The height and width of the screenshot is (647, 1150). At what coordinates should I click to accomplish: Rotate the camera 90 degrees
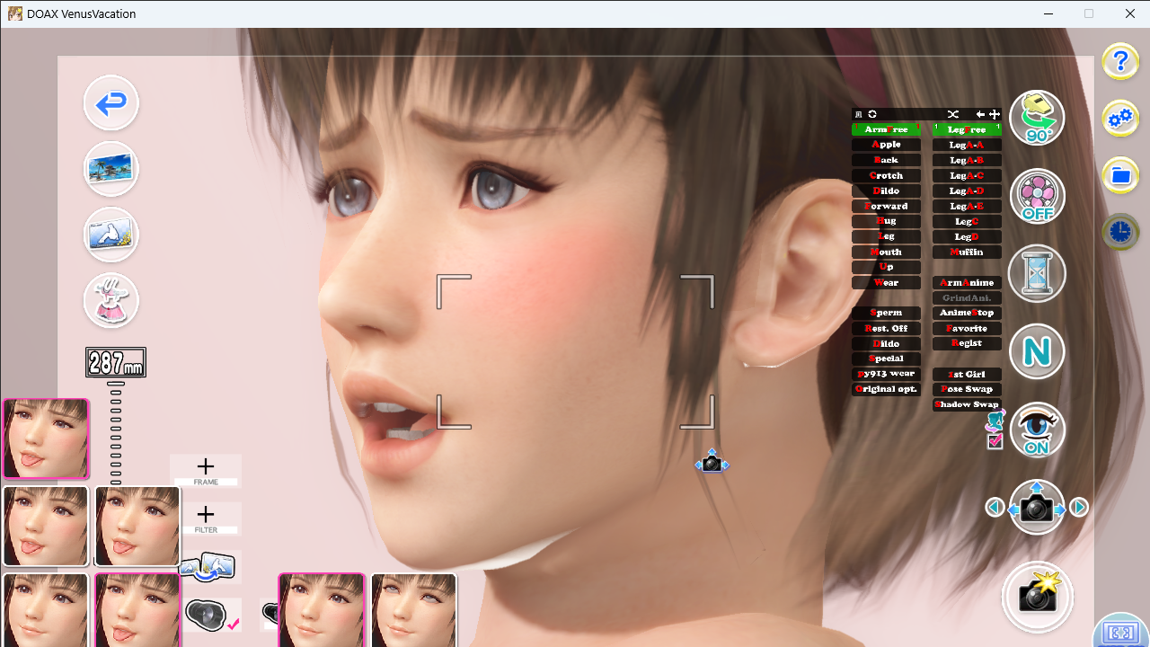1037,118
